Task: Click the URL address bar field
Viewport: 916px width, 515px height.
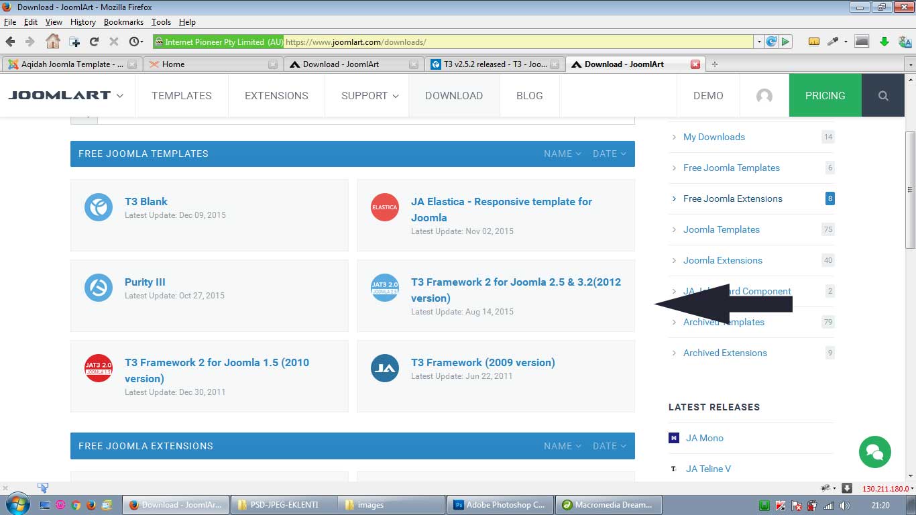Action: tap(518, 42)
